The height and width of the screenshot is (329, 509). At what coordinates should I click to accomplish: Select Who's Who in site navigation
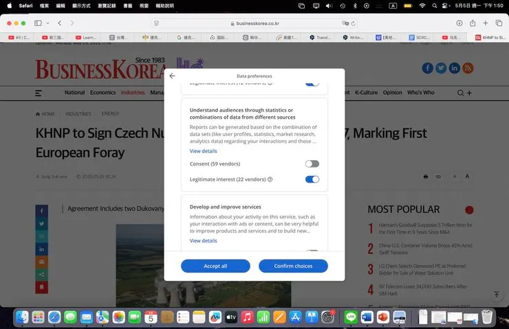click(421, 92)
